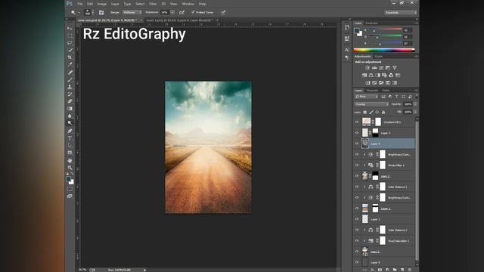The width and height of the screenshot is (484, 272).
Task: Hide the Layer 5 layer
Action: tap(357, 133)
